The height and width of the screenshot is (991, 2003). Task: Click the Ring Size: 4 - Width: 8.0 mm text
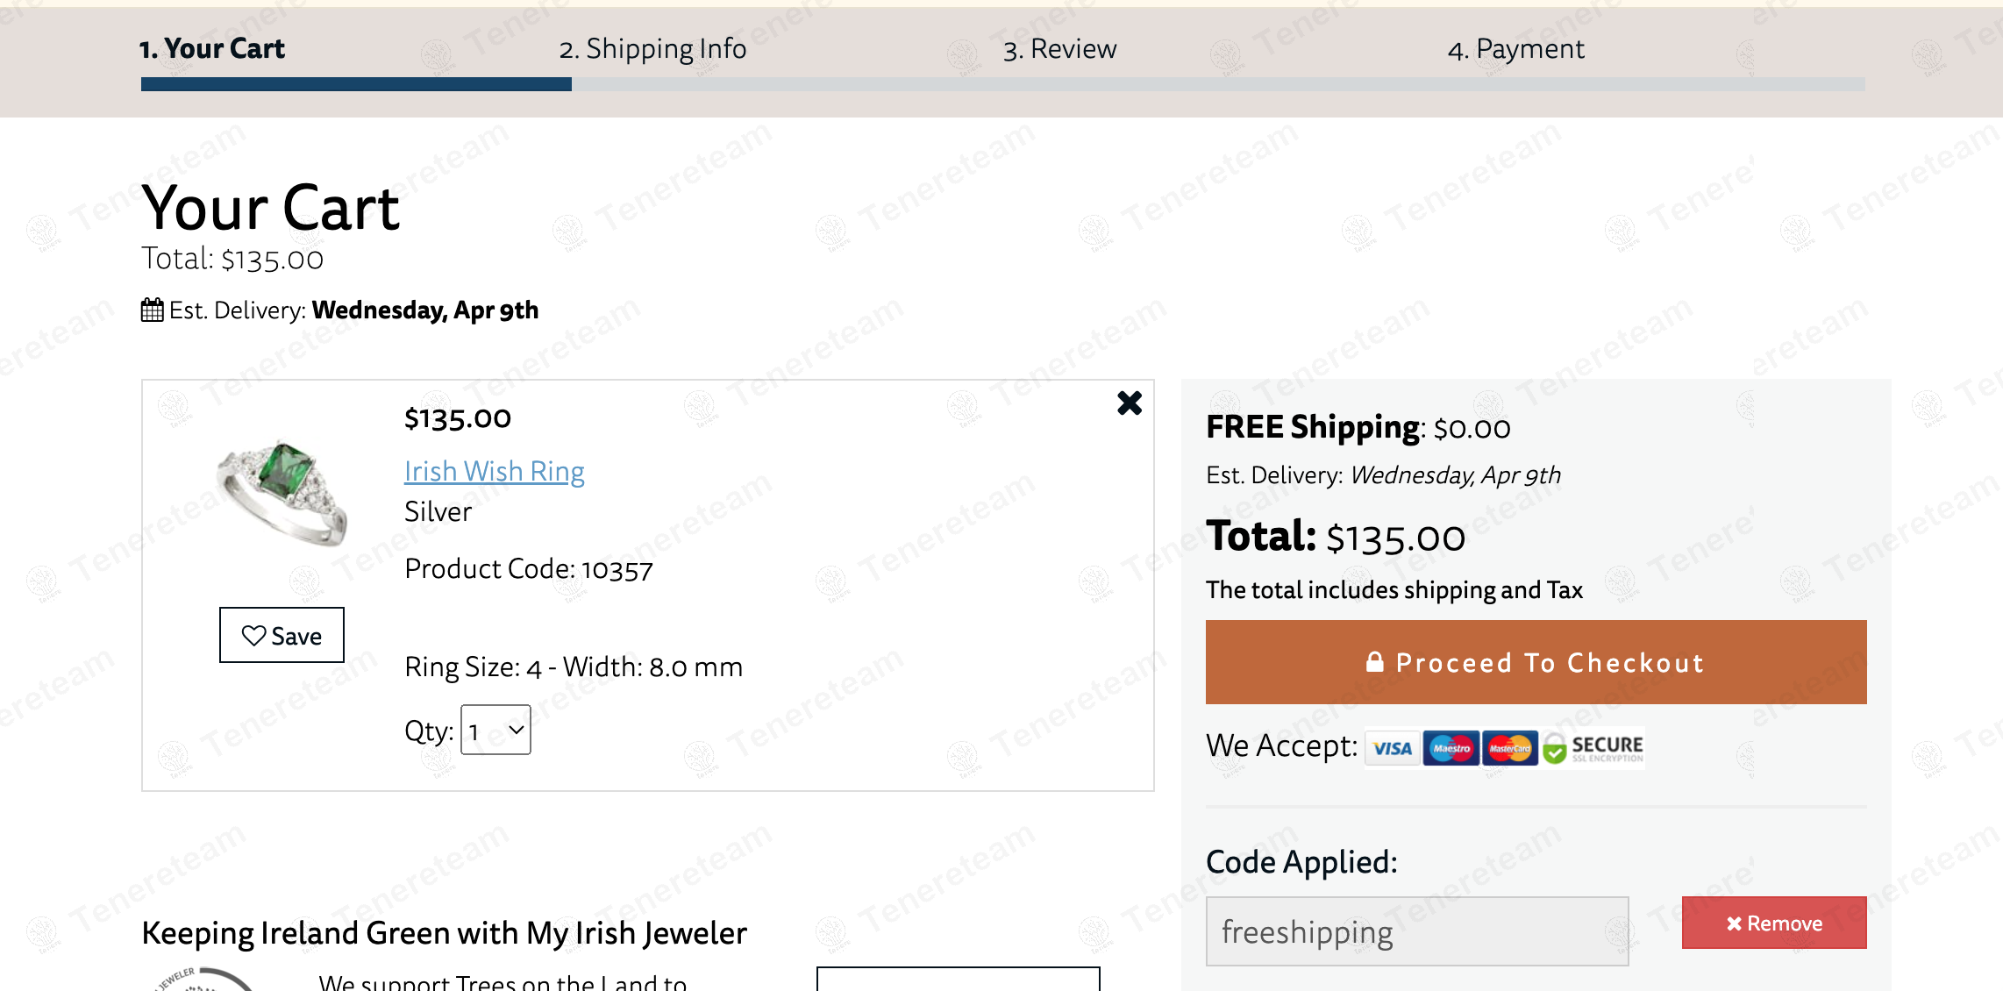click(x=574, y=667)
